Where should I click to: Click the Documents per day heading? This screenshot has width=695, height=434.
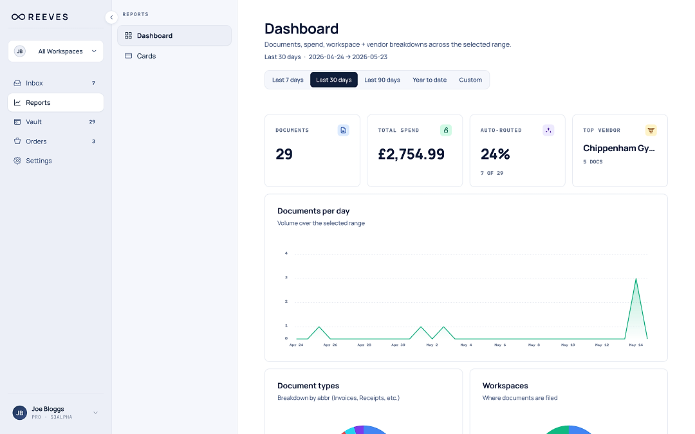coord(313,211)
